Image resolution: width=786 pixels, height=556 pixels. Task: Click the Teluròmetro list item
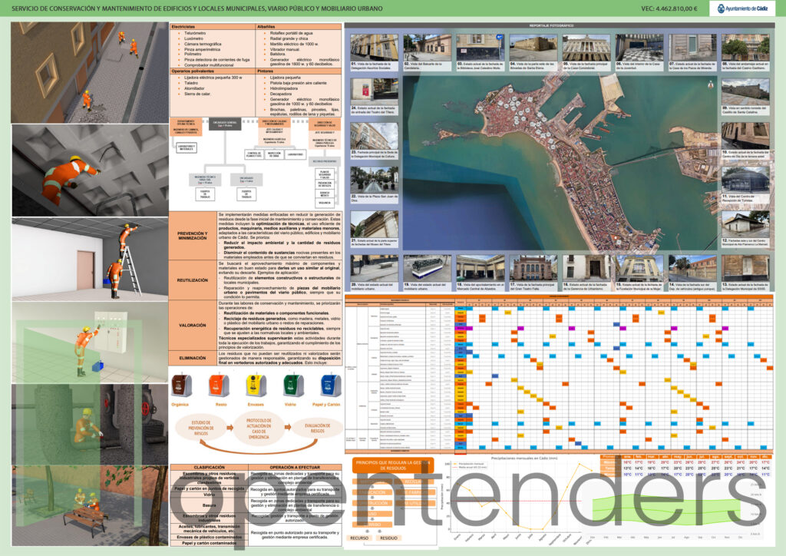(195, 33)
